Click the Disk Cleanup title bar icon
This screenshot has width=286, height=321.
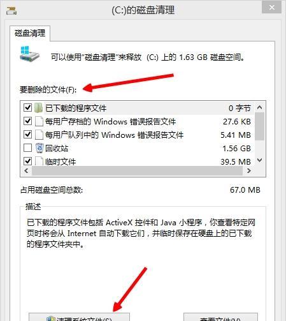tap(11, 11)
